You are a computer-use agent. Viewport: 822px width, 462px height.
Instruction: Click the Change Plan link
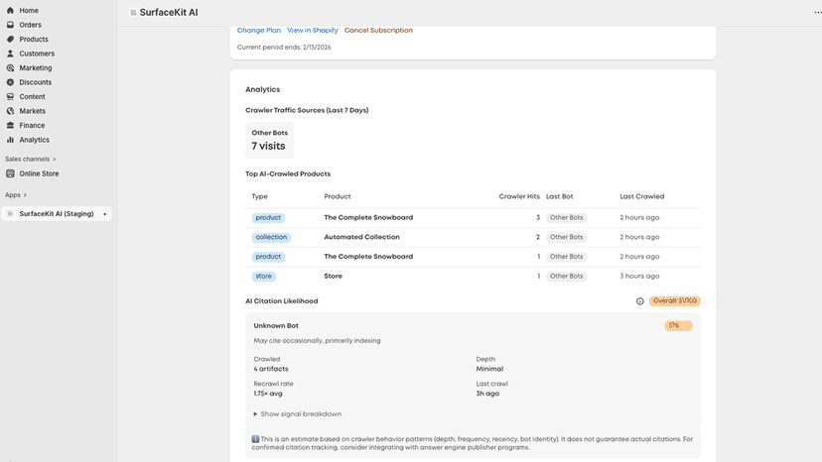click(259, 31)
